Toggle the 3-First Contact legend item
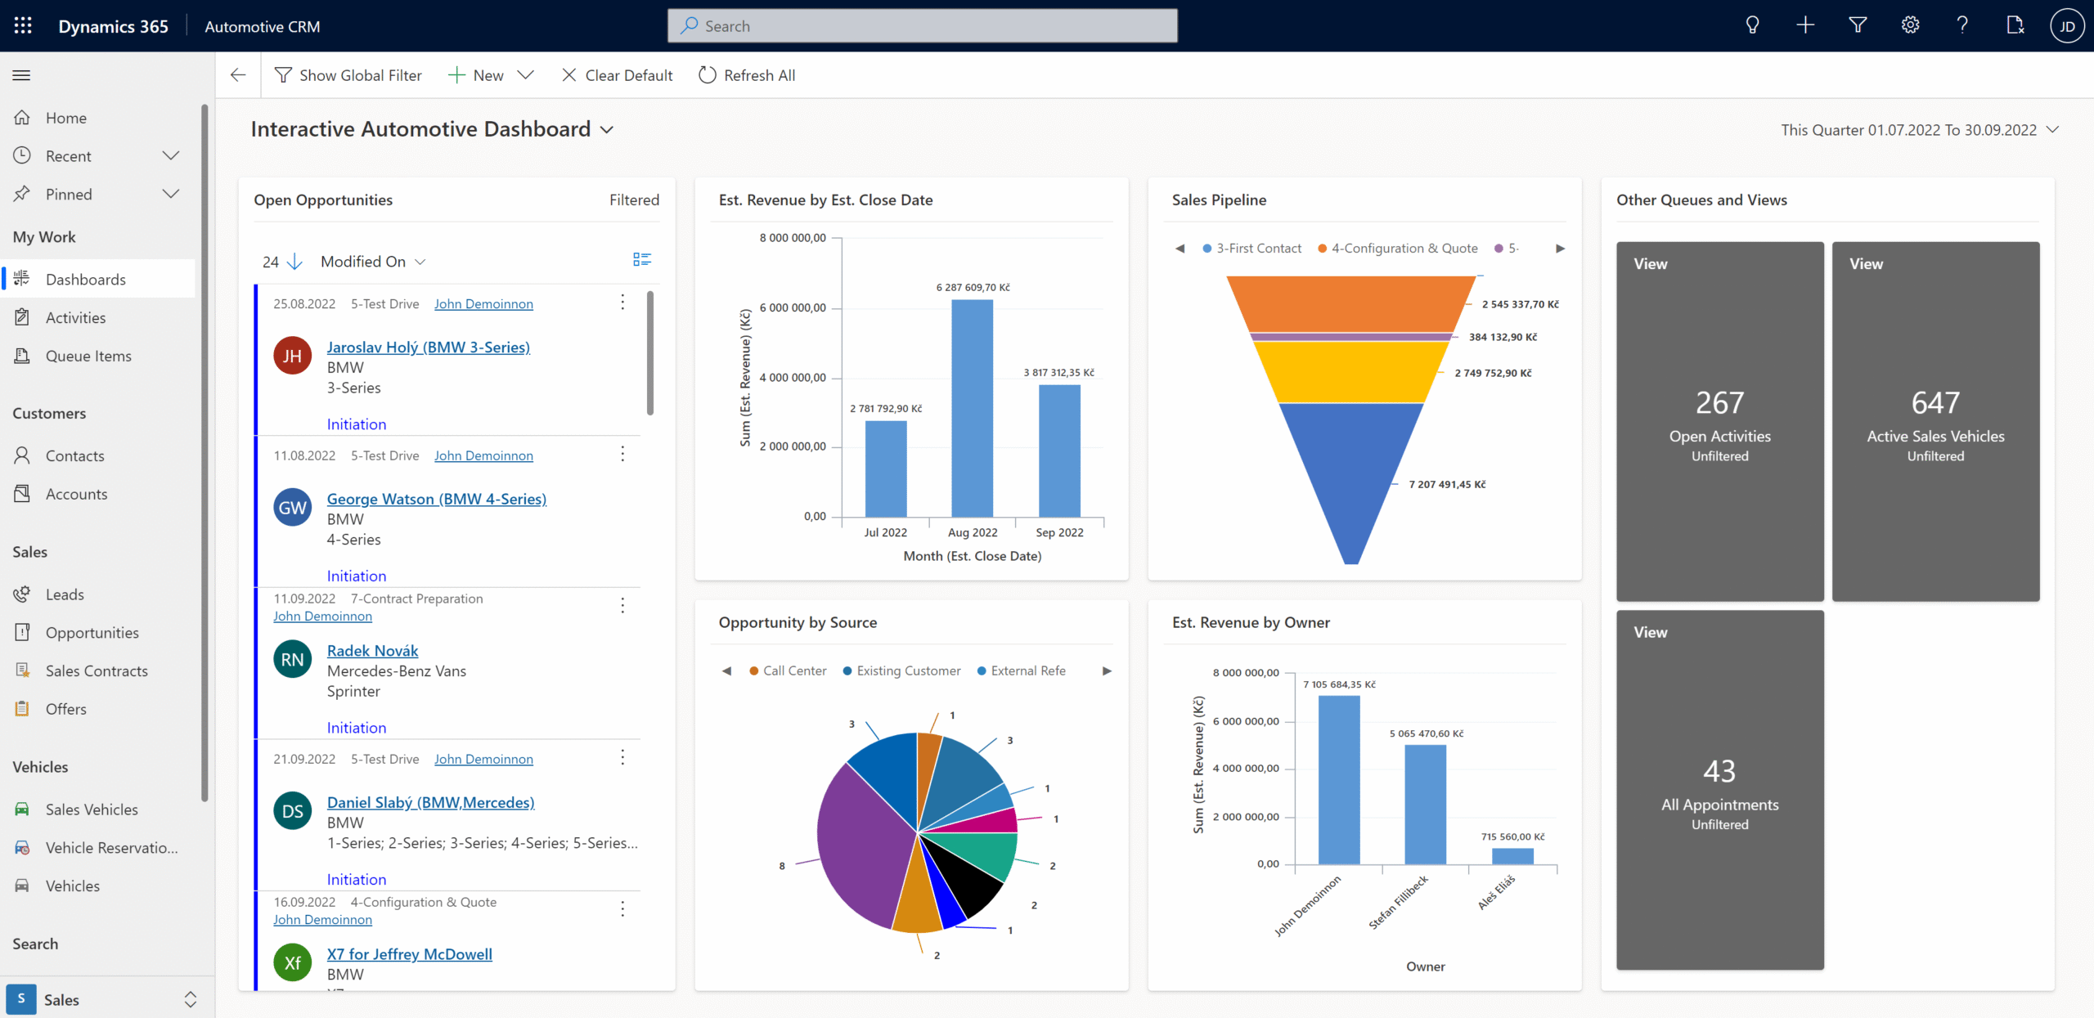2094x1018 pixels. point(1251,249)
